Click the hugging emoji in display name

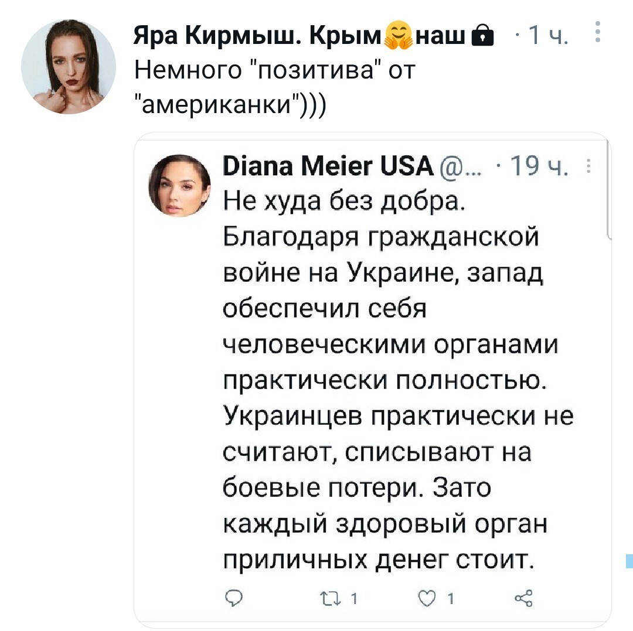click(399, 36)
